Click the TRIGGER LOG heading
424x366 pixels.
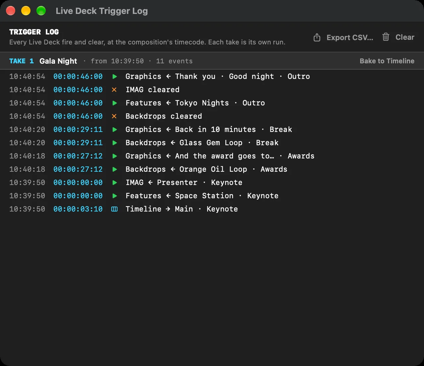34,32
